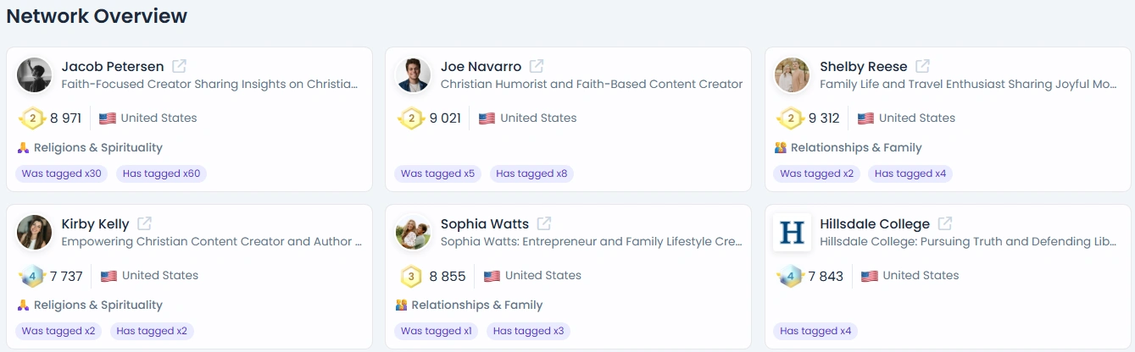Click 'Sophia Watts: Entrepreneur and Family' description

[x=592, y=242]
